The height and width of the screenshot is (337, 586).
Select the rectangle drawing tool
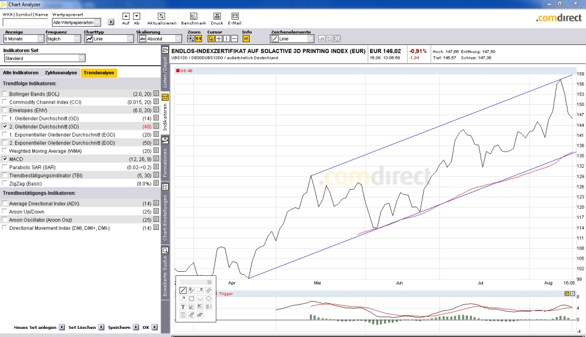(191, 299)
